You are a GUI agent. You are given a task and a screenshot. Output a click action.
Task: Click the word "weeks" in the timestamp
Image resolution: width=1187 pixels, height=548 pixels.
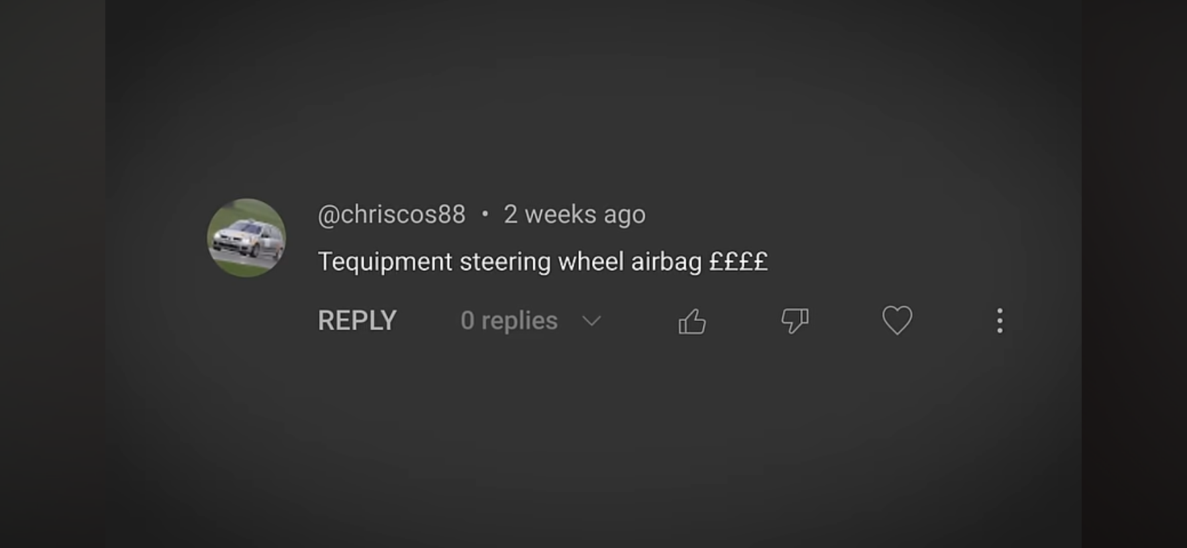pos(560,214)
